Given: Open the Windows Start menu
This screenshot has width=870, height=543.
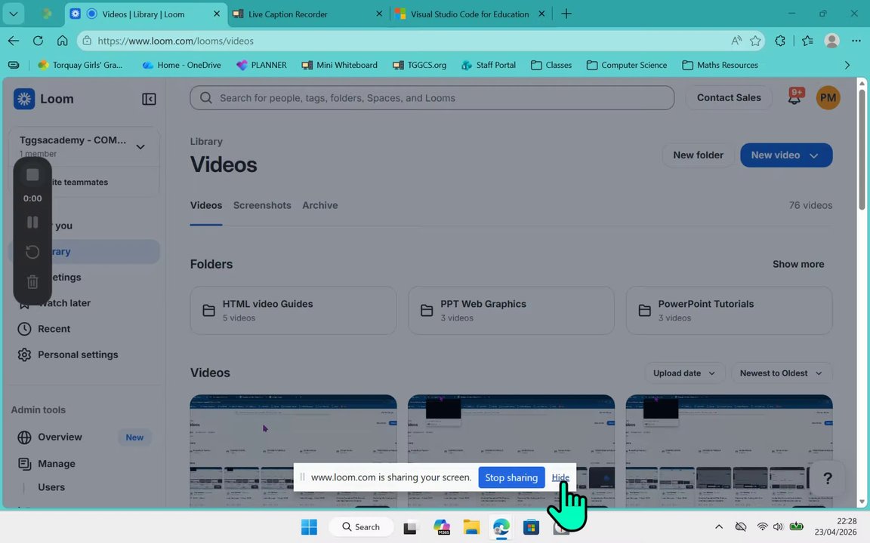Looking at the screenshot, I should pos(309,526).
